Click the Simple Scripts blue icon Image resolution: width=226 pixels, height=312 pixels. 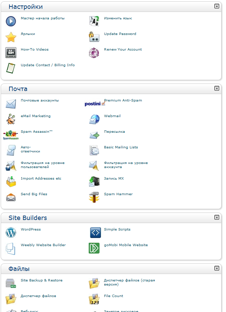pos(95,233)
